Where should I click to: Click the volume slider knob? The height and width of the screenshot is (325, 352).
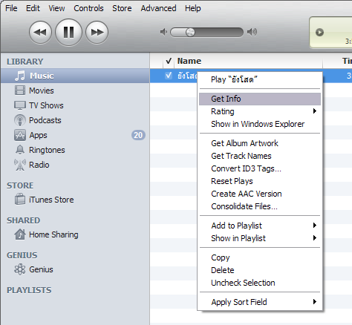(190, 32)
